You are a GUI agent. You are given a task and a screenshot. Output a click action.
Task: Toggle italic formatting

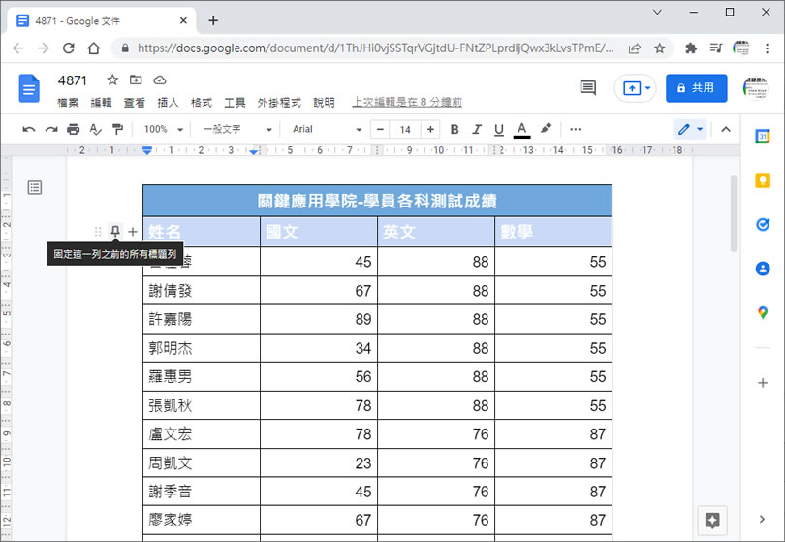(x=476, y=129)
